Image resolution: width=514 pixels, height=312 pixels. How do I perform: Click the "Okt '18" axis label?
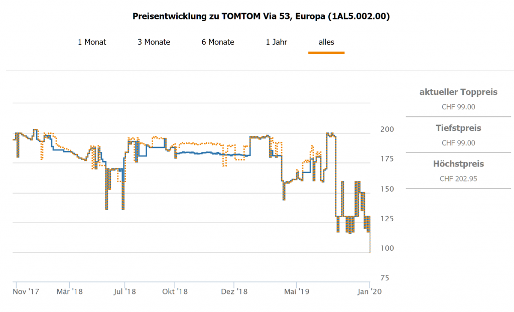(x=175, y=291)
